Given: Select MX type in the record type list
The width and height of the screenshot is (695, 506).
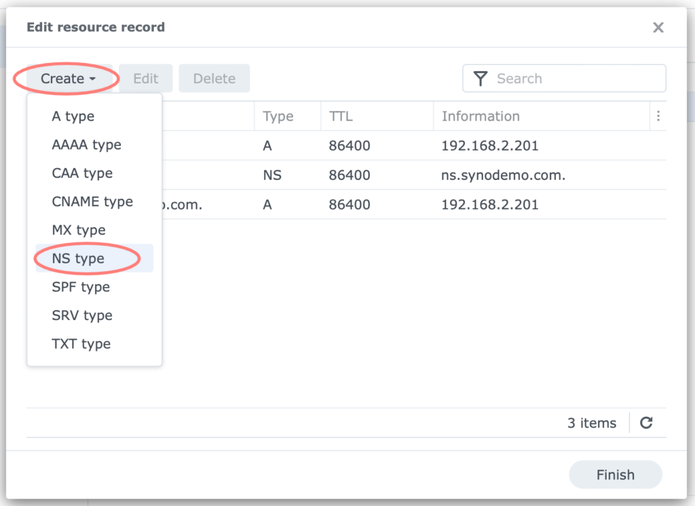Looking at the screenshot, I should coord(78,230).
